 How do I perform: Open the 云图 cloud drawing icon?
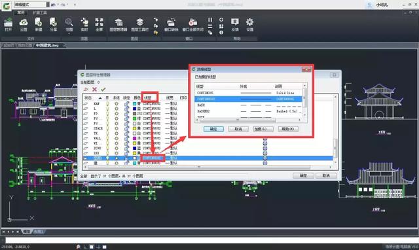click(x=24, y=25)
